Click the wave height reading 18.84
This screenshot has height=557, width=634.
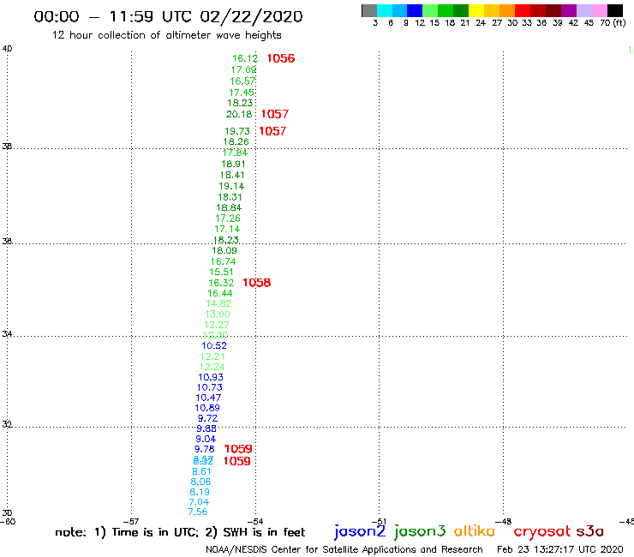[229, 208]
